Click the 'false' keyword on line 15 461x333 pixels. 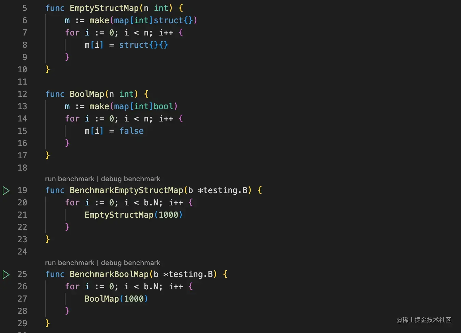pyautogui.click(x=131, y=131)
